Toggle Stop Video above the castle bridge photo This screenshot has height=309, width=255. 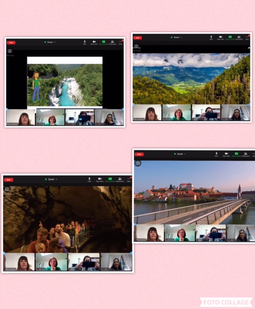[227, 154]
